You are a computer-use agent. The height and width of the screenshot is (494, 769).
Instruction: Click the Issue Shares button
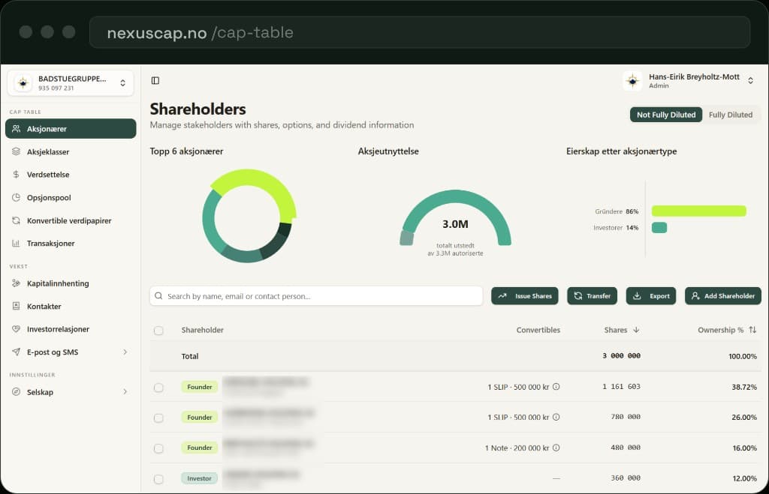(x=525, y=295)
